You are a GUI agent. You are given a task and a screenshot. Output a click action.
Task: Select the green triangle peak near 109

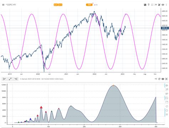pos(52,111)
